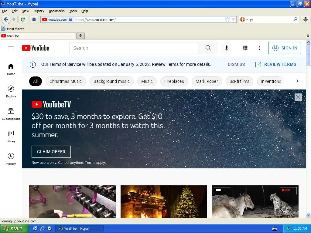Select the Fireplaces chip
This screenshot has width=311, height=233.
(174, 81)
